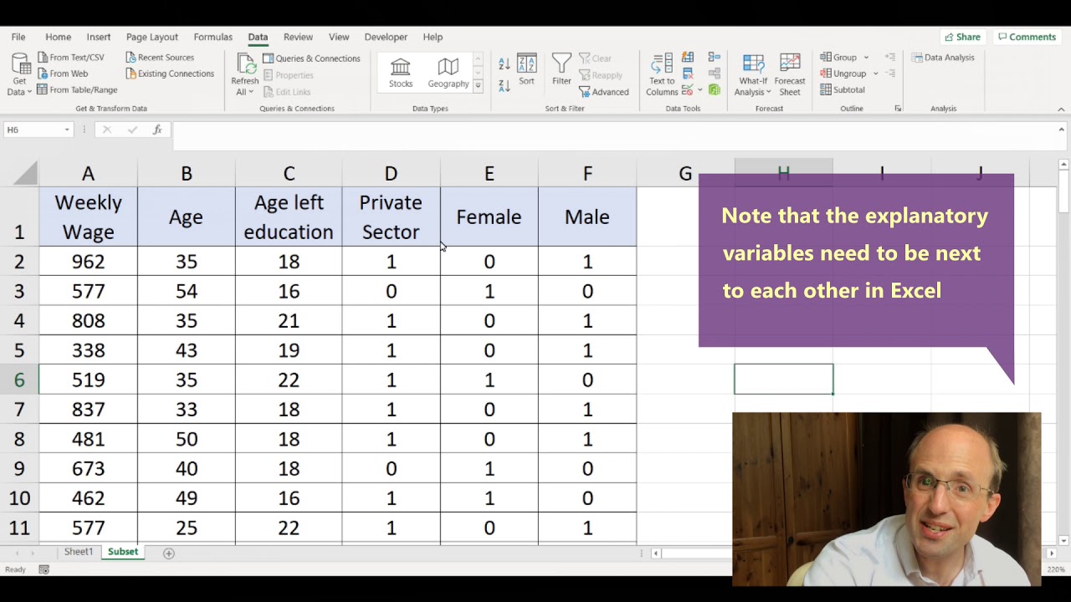This screenshot has width=1071, height=602.
Task: Select row 6 header
Action: tap(19, 380)
